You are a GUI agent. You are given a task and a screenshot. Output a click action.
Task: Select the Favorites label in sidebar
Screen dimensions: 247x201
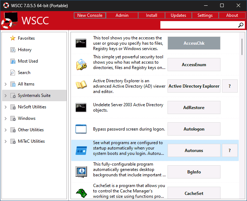click(x=26, y=38)
